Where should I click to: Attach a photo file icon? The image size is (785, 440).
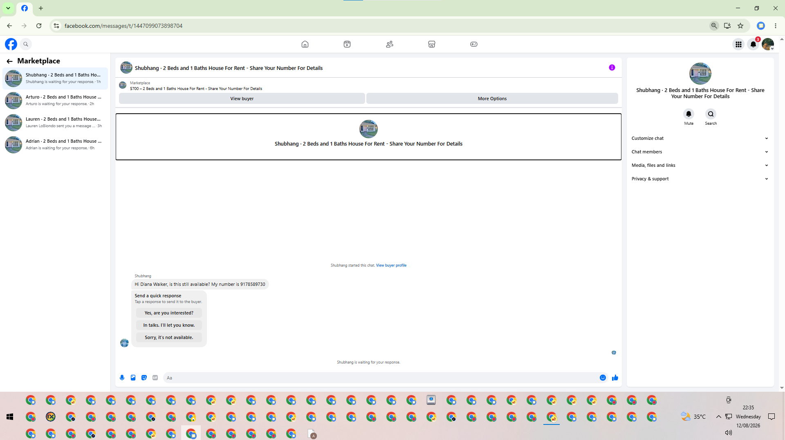[133, 378]
